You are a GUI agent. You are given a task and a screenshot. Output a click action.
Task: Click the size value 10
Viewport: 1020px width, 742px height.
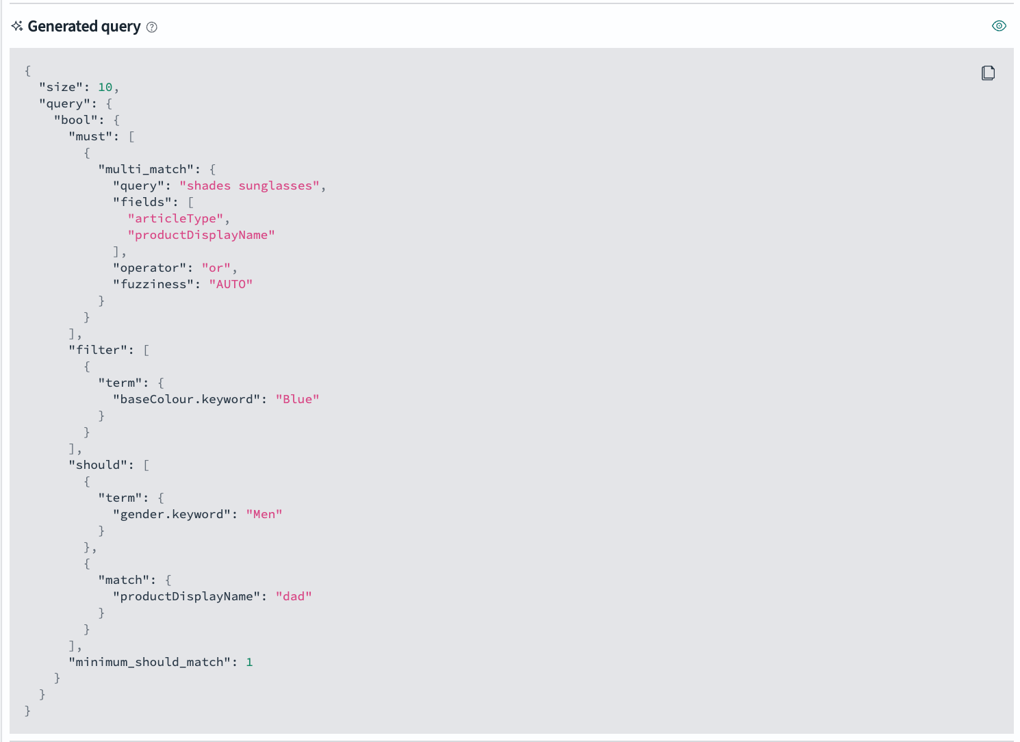[x=105, y=87]
